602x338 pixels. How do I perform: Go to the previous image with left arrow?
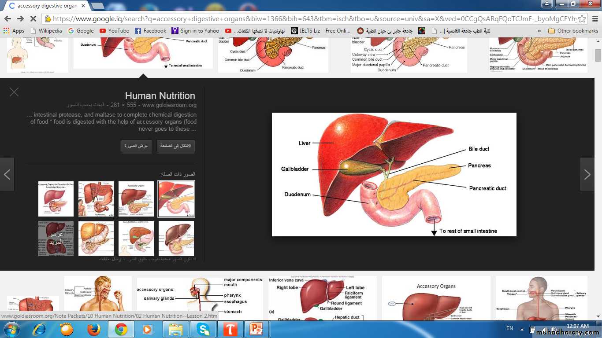click(x=7, y=175)
